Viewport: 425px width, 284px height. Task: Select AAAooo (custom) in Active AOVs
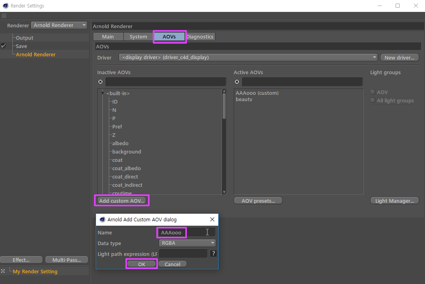point(257,93)
